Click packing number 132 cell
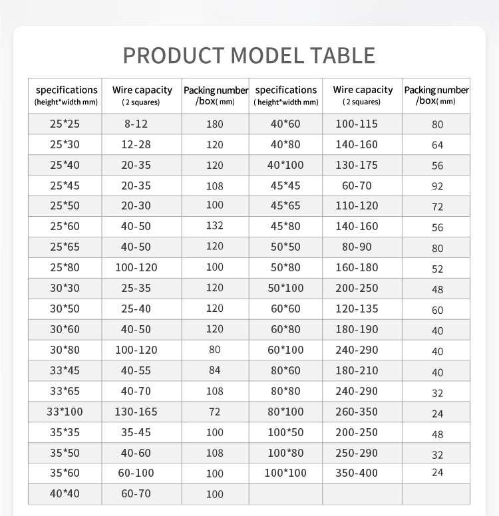This screenshot has height=516, width=499. click(214, 226)
